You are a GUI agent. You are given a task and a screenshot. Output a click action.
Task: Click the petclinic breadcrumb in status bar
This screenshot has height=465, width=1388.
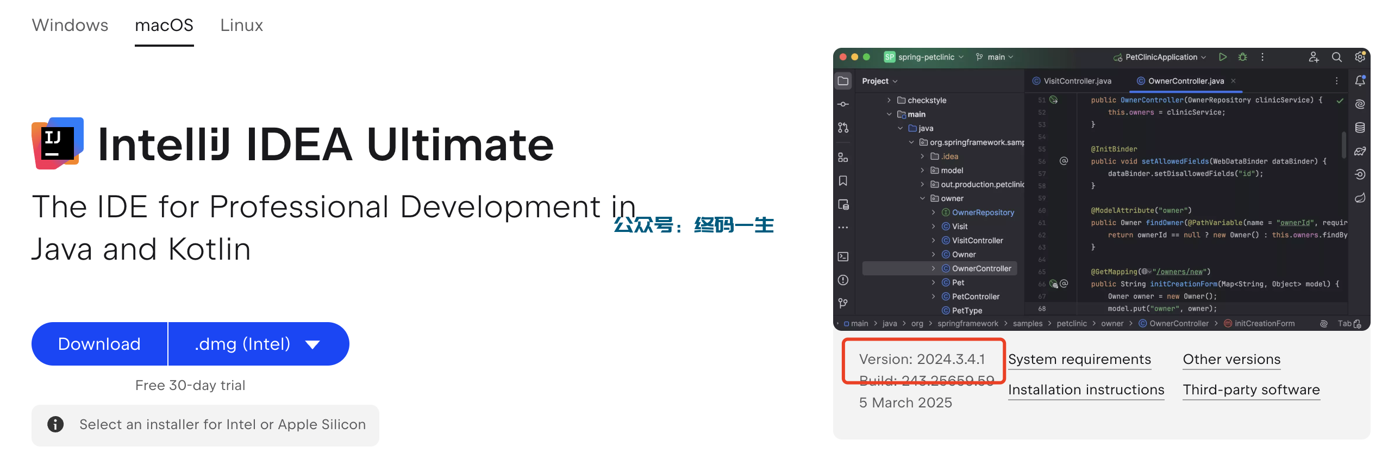pos(1072,324)
